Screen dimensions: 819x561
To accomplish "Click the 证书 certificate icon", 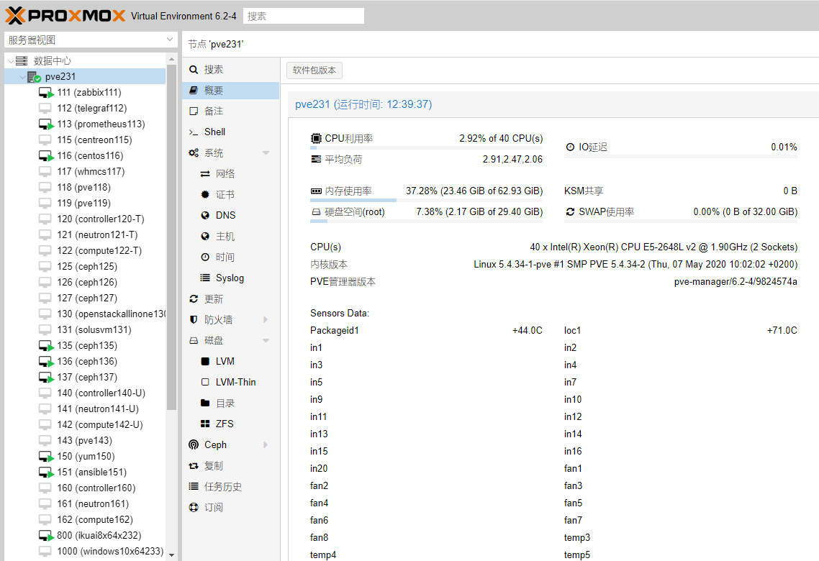I will coord(205,195).
